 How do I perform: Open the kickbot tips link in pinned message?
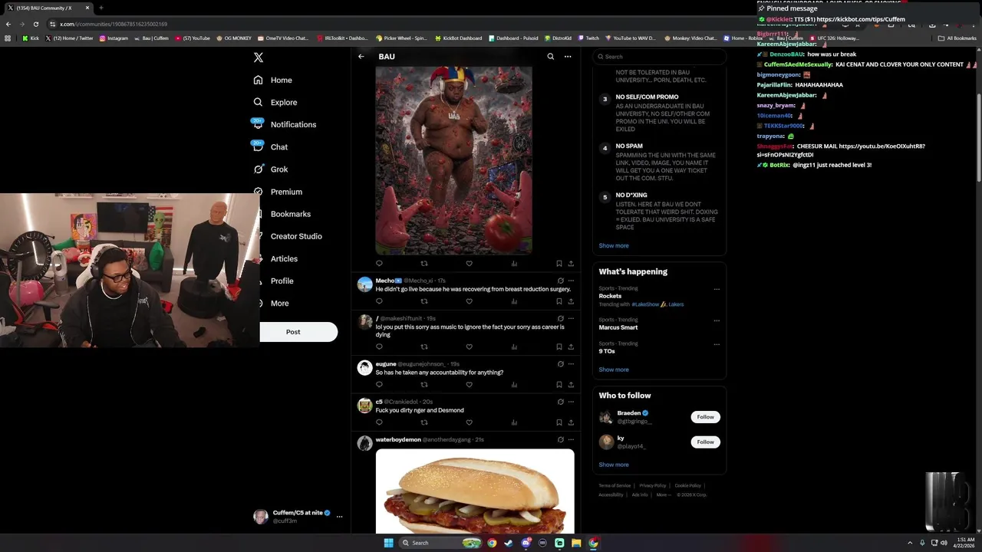[x=861, y=19]
